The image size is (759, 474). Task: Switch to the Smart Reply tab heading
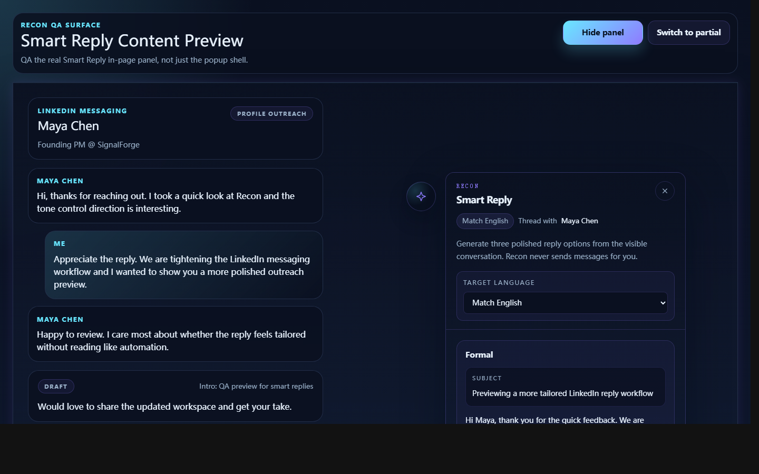pos(484,200)
